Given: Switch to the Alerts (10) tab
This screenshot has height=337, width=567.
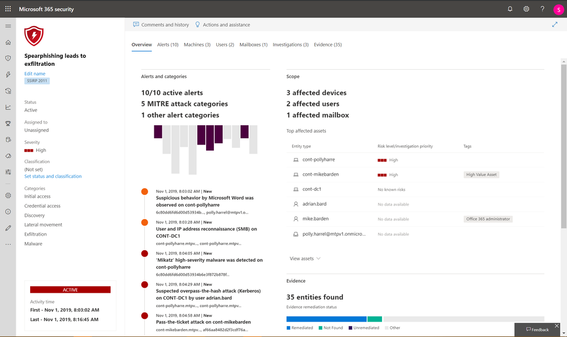Looking at the screenshot, I should 168,45.
